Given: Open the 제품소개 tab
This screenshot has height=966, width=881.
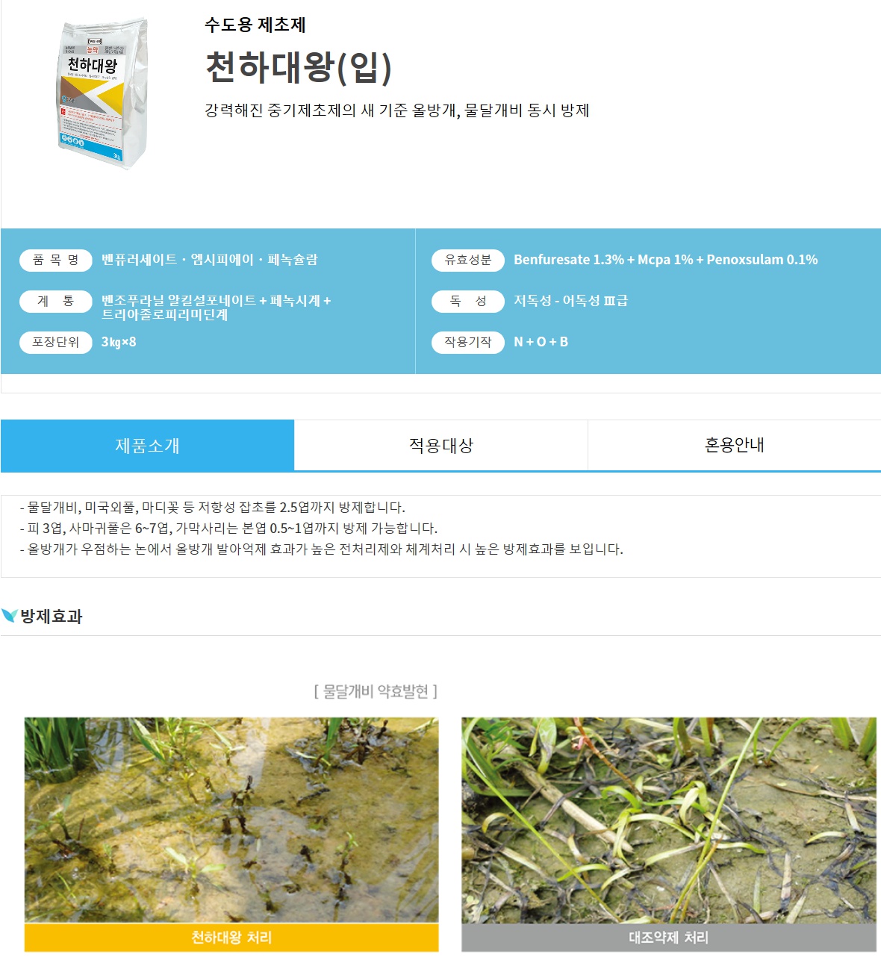Looking at the screenshot, I should tap(147, 446).
